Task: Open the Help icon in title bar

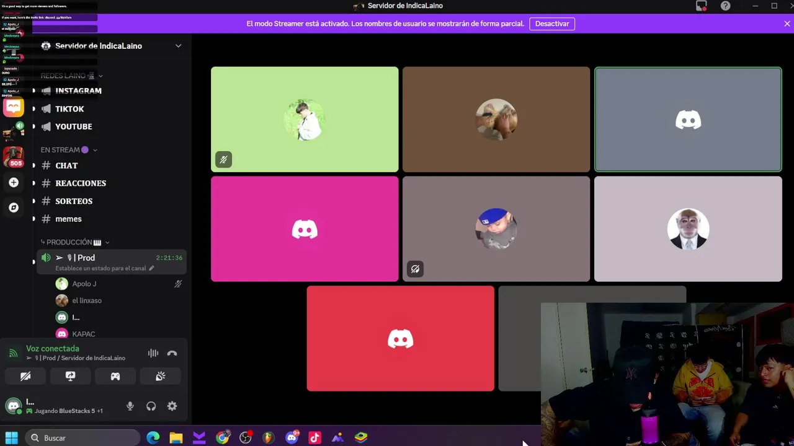Action: [x=725, y=6]
